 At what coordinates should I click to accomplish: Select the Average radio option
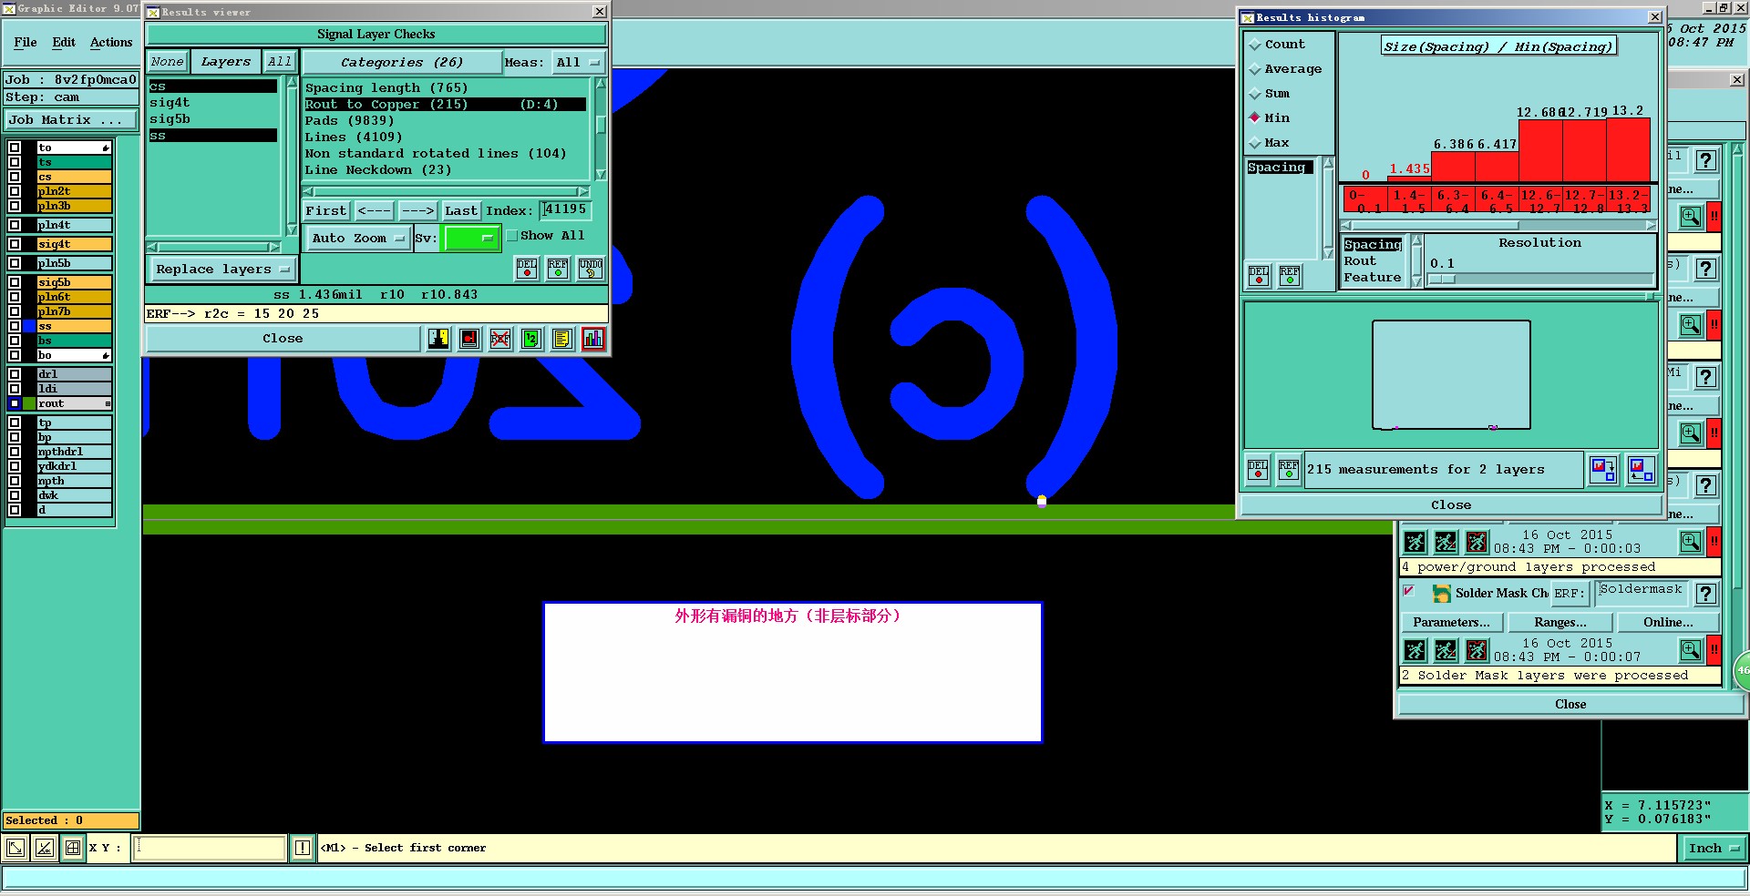[1255, 69]
